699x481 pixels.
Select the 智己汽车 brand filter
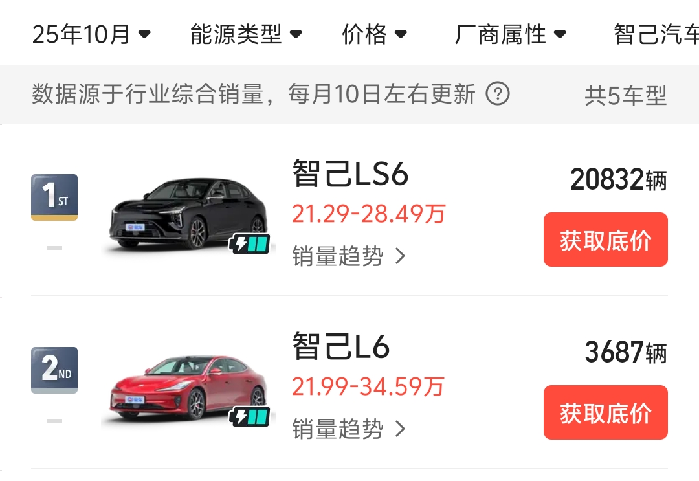pos(655,34)
